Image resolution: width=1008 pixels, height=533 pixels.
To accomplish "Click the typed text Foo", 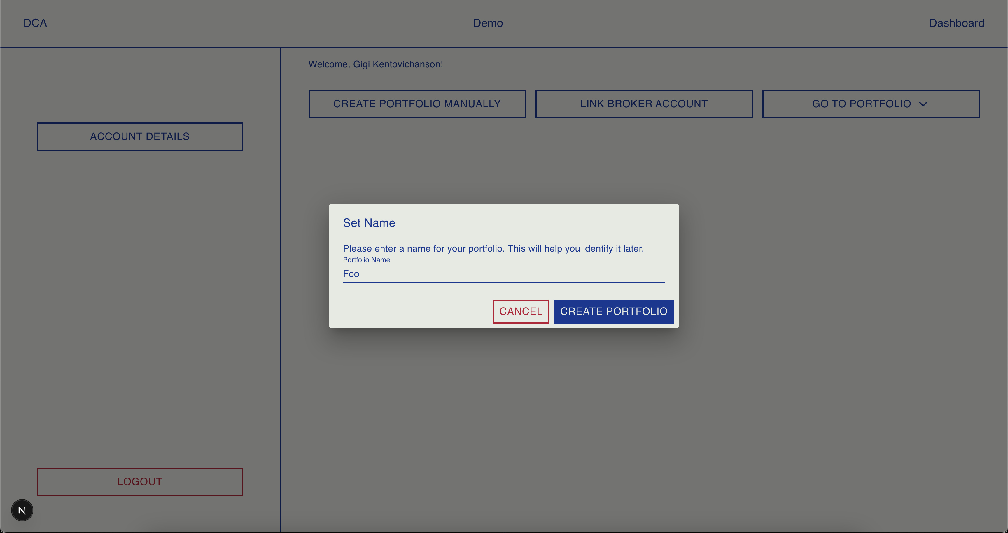I will tap(351, 274).
